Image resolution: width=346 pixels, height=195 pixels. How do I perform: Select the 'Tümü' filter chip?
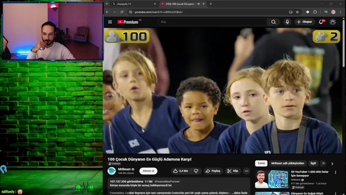click(261, 163)
